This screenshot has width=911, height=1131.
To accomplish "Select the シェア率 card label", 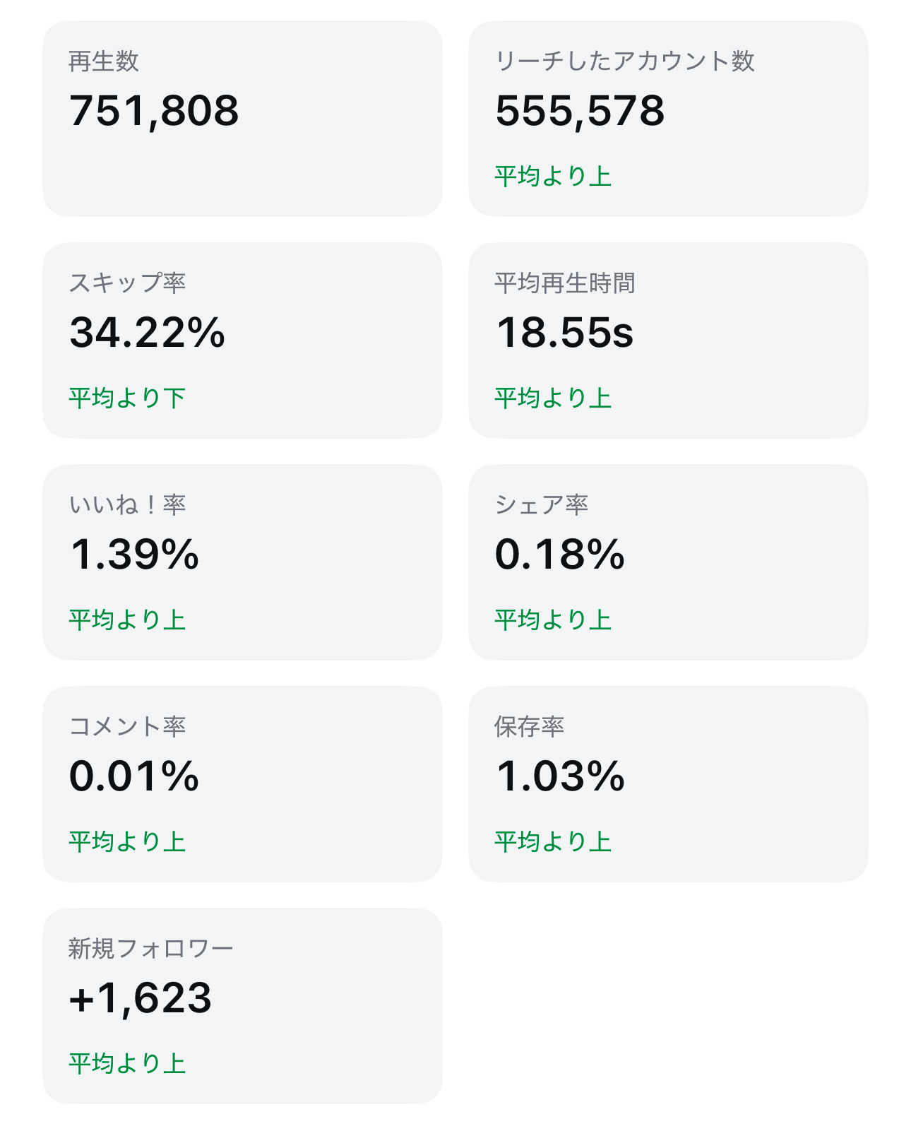I will [x=541, y=504].
